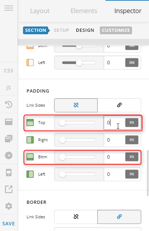Open the settings gear icon
The width and height of the screenshot is (149, 231).
coord(8,206)
